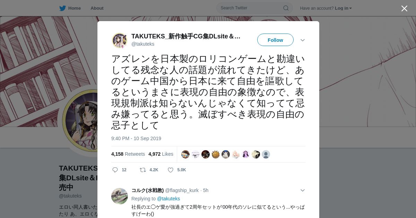Expand the tweet options chevron
This screenshot has width=416, height=218.
[x=302, y=40]
